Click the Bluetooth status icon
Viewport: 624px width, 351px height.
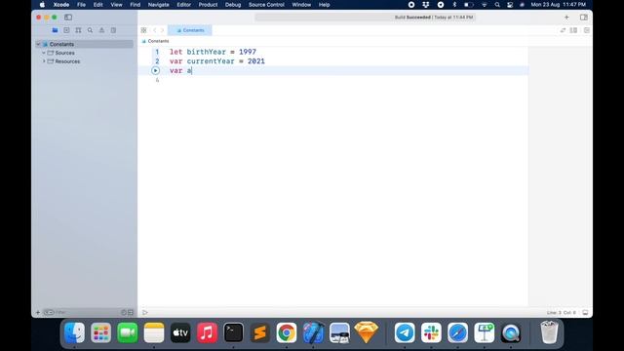pyautogui.click(x=454, y=5)
